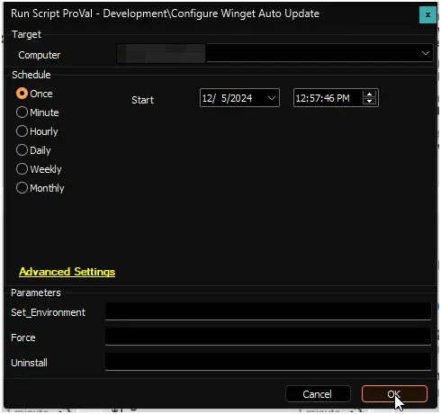
Task: Cancel the Run Script dialog
Action: click(x=318, y=394)
